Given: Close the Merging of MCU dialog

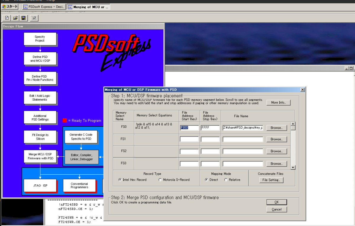Looking at the screenshot, I should coord(302,89).
